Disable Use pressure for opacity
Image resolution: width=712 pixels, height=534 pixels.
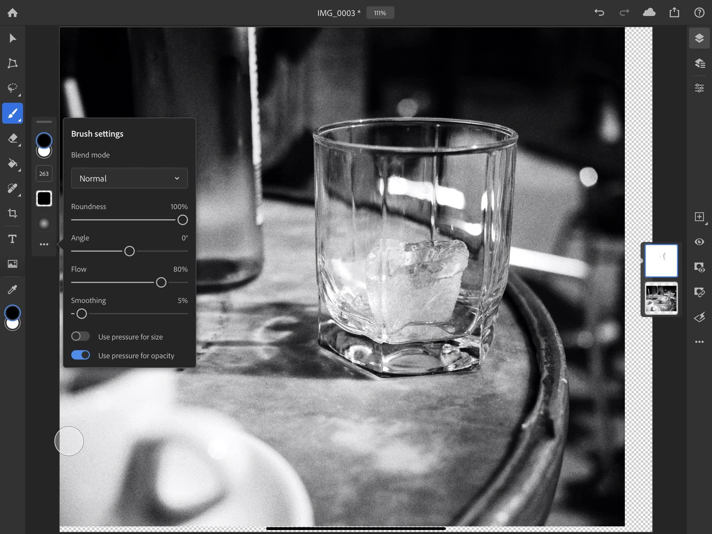(80, 355)
